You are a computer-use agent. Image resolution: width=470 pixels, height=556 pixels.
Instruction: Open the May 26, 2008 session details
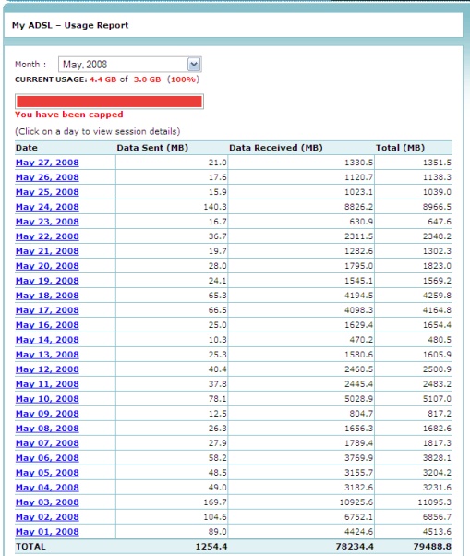pos(47,177)
